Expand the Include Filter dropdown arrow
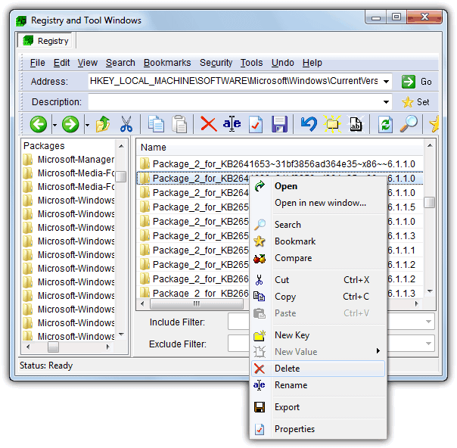457x448 pixels. 428,322
